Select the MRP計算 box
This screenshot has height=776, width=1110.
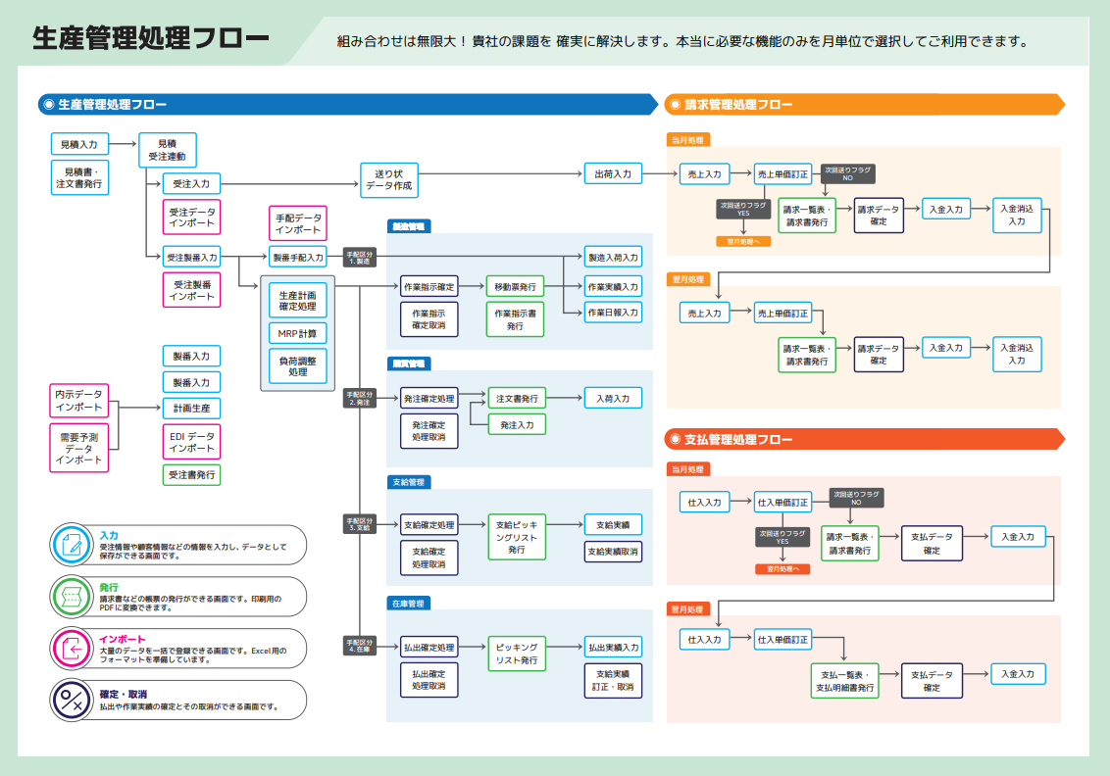coord(297,333)
